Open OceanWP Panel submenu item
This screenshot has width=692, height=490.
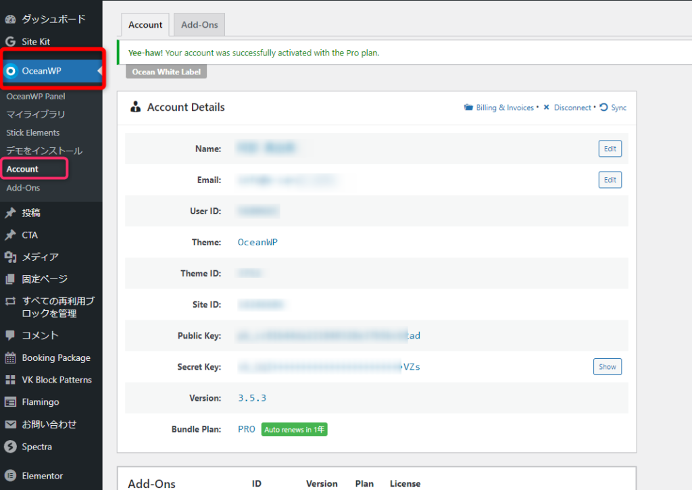click(x=36, y=96)
